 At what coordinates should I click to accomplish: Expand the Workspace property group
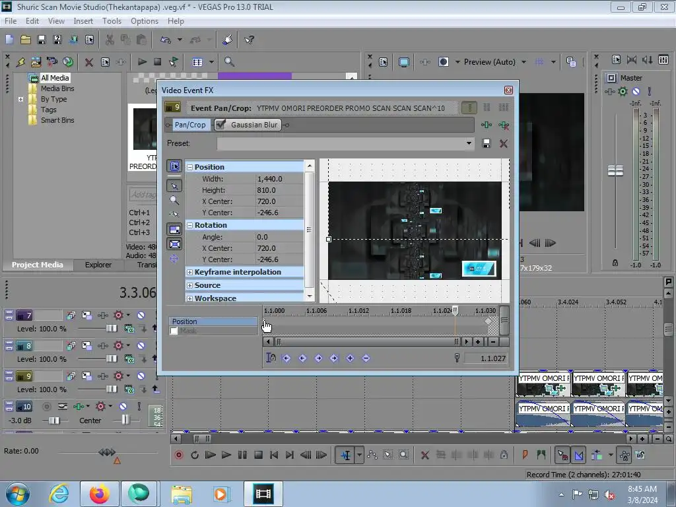[x=189, y=298]
